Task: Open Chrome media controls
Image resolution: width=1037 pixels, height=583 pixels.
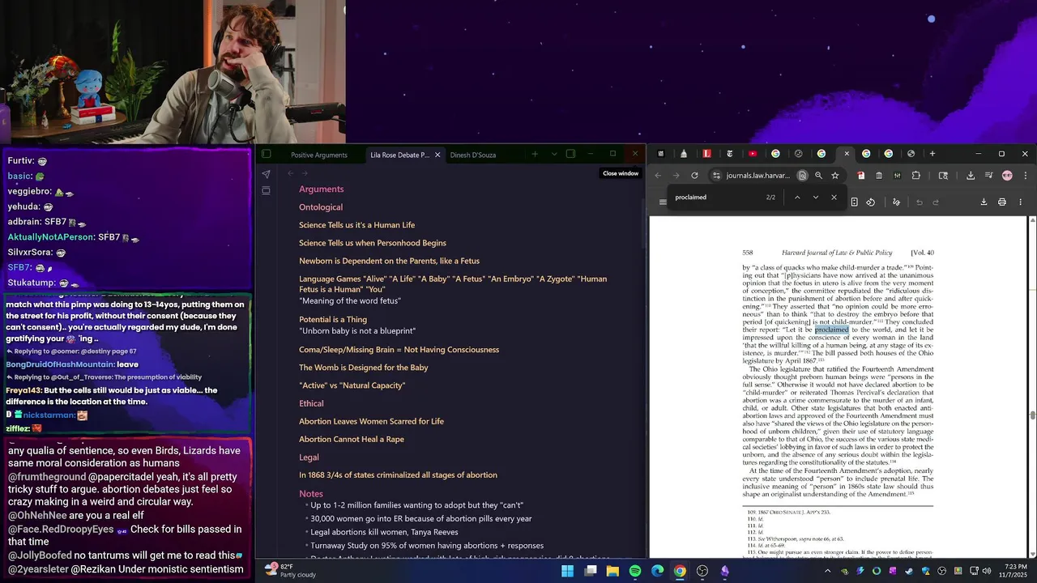Action: pyautogui.click(x=989, y=175)
